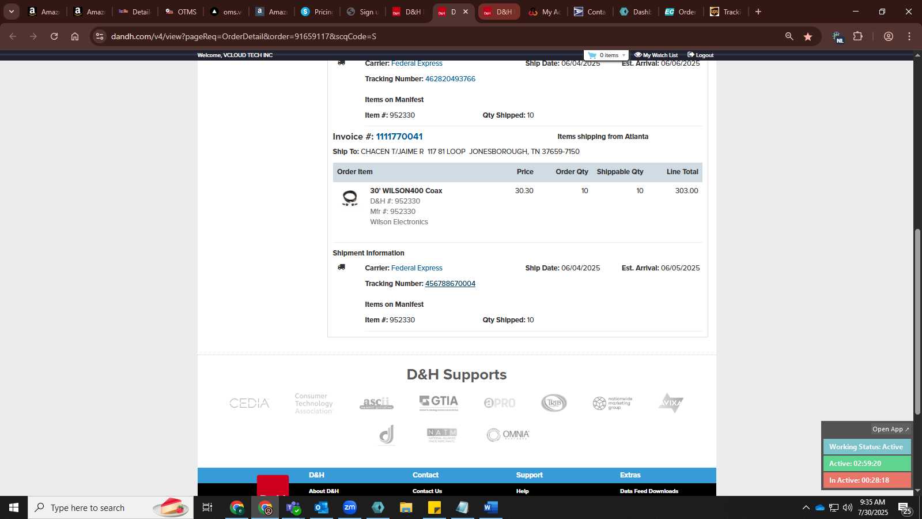Switch to the My Account tab
This screenshot has width=922, height=519.
pyautogui.click(x=545, y=12)
